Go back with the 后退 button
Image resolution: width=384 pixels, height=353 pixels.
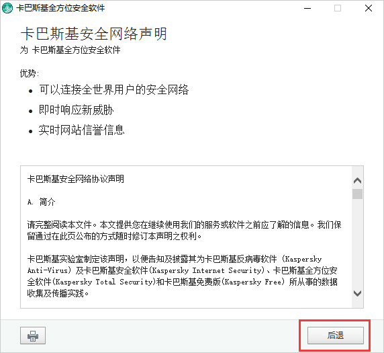[x=336, y=336]
